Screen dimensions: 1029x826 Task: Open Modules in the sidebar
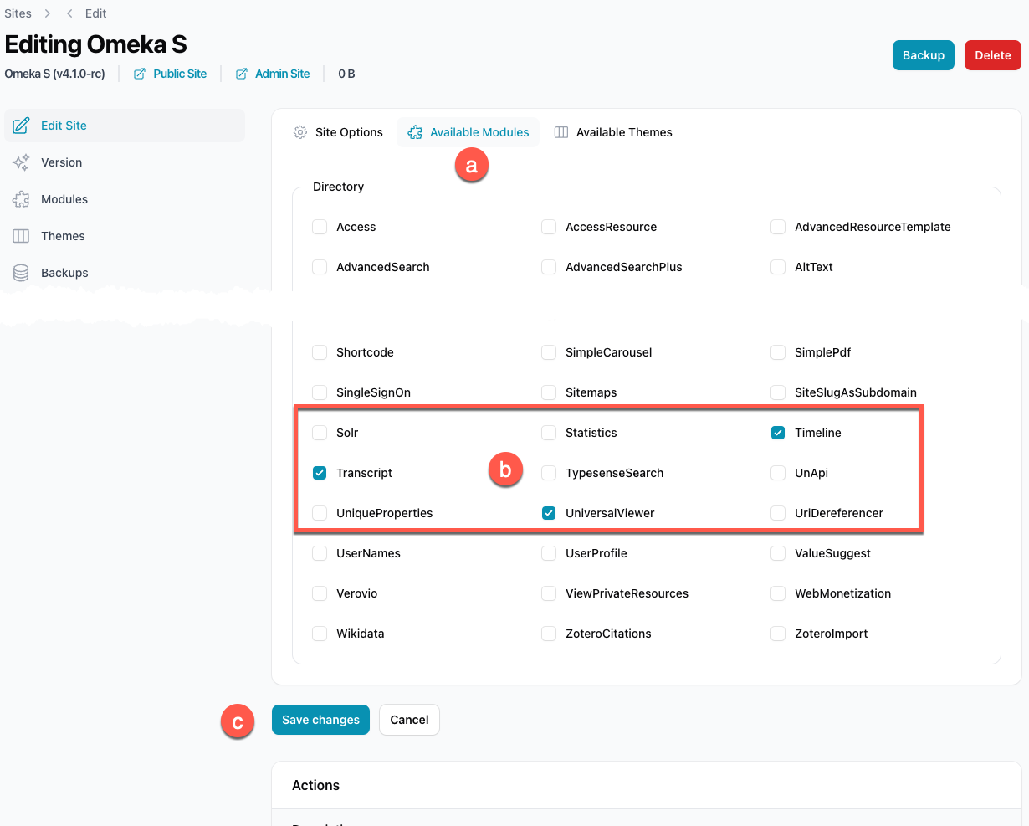pyautogui.click(x=125, y=199)
